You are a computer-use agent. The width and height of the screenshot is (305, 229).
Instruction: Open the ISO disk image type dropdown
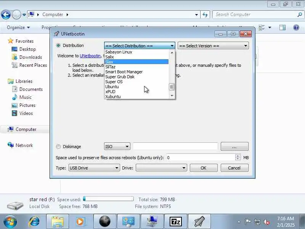tap(117, 147)
